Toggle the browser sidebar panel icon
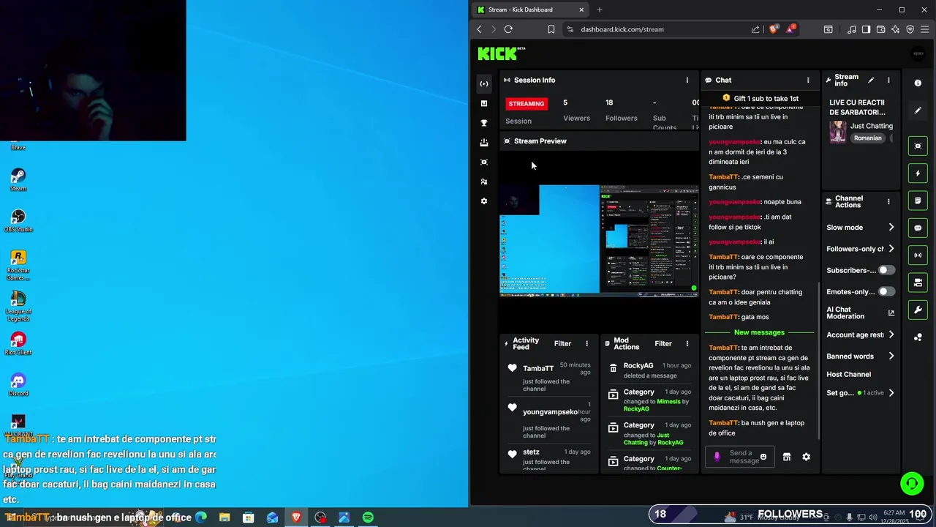 coord(866,29)
